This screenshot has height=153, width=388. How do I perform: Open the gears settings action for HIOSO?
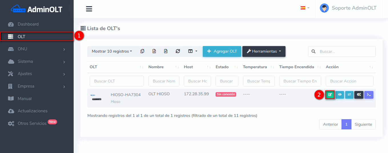click(359, 95)
